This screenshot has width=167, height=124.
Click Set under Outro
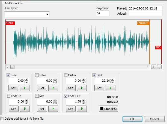pos(70,88)
